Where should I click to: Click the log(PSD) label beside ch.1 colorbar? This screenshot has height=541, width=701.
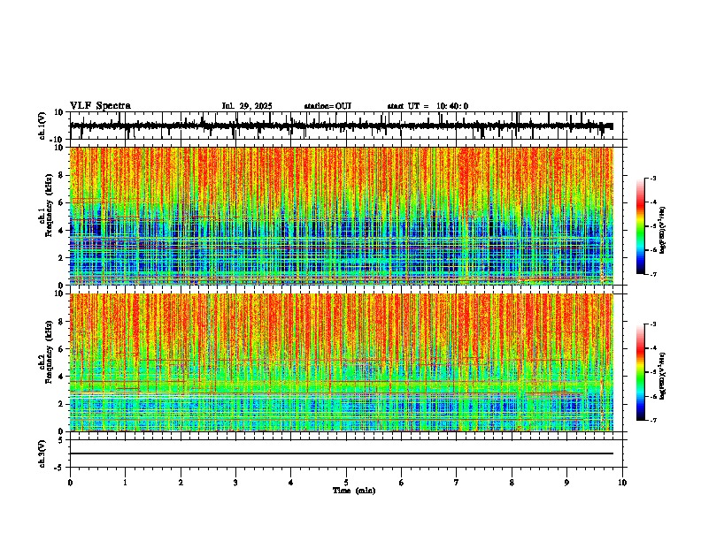tap(662, 231)
